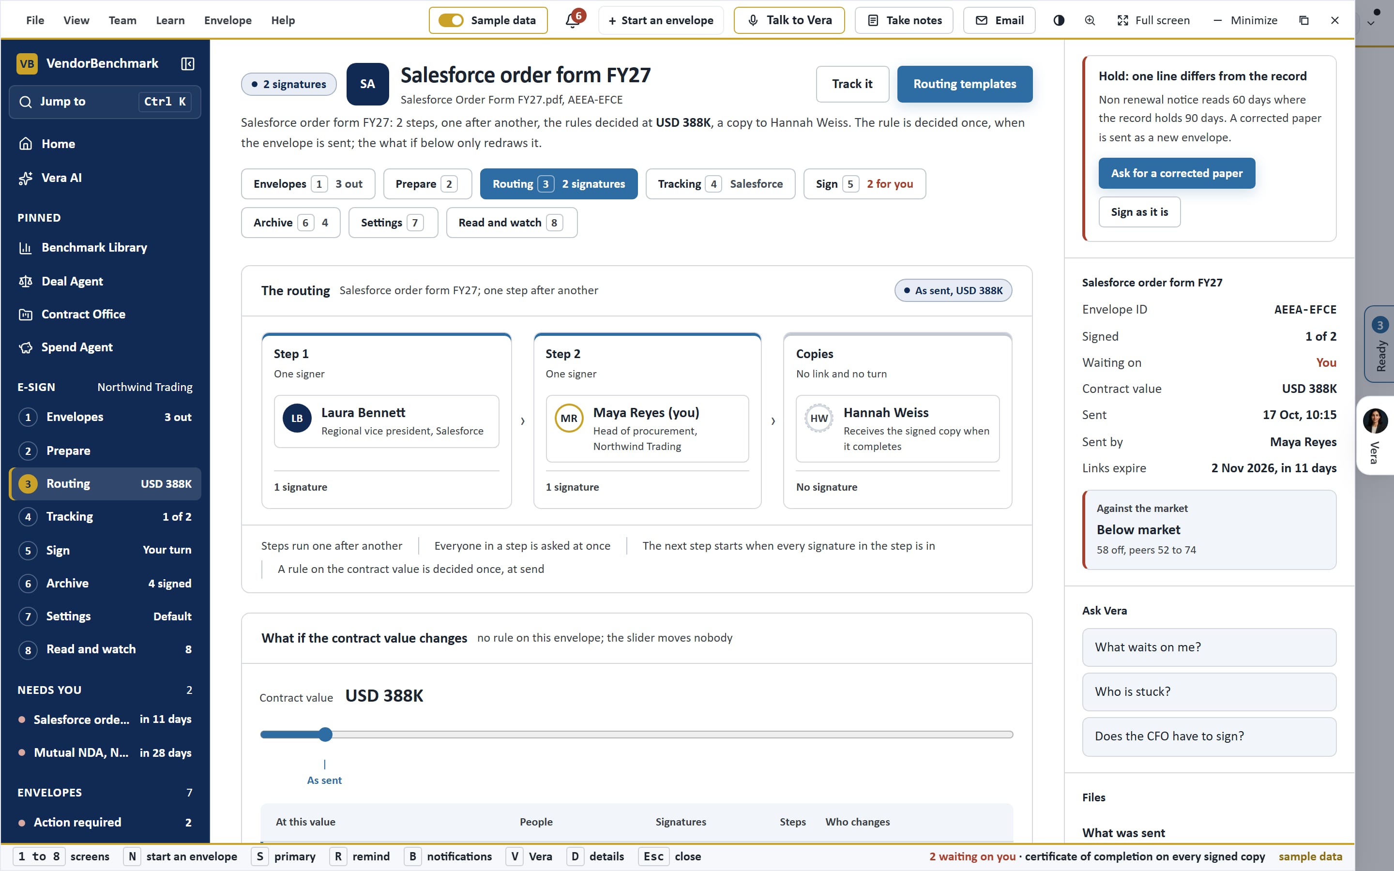Click Maya Reyes MR avatar

569,418
